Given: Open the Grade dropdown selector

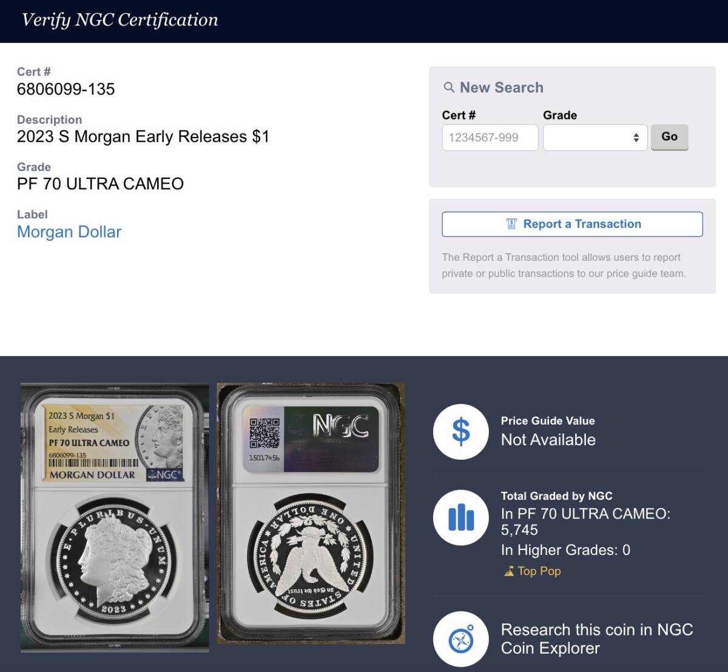Looking at the screenshot, I should [595, 138].
